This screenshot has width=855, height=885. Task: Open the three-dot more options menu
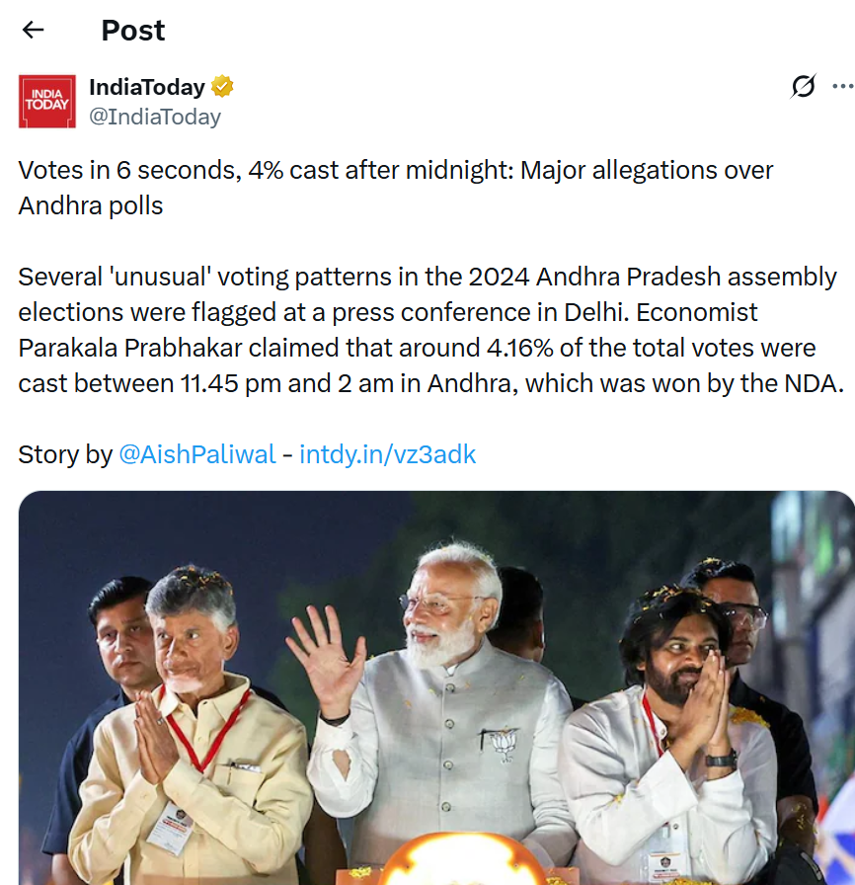pyautogui.click(x=842, y=87)
